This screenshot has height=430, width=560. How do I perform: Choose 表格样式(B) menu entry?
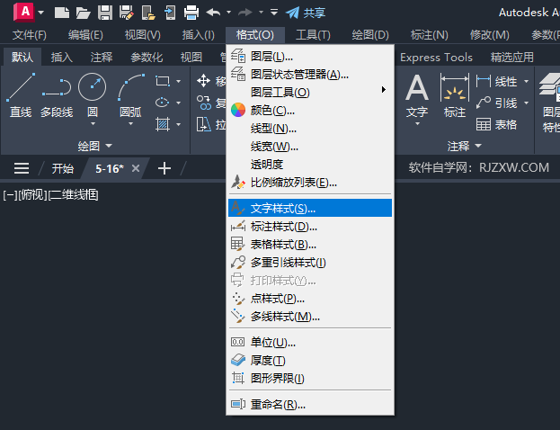point(310,244)
